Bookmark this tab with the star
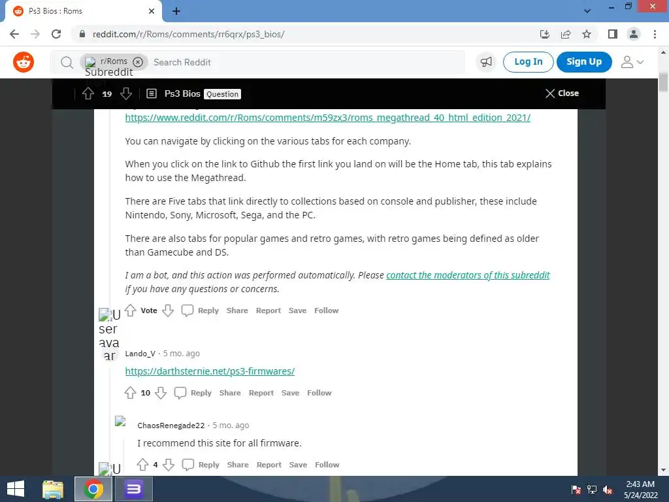The image size is (669, 502). point(587,34)
